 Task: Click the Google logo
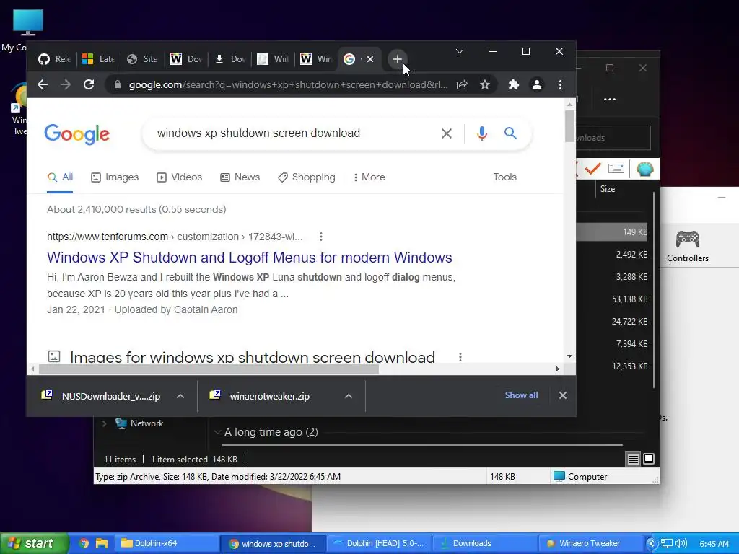[x=76, y=135]
